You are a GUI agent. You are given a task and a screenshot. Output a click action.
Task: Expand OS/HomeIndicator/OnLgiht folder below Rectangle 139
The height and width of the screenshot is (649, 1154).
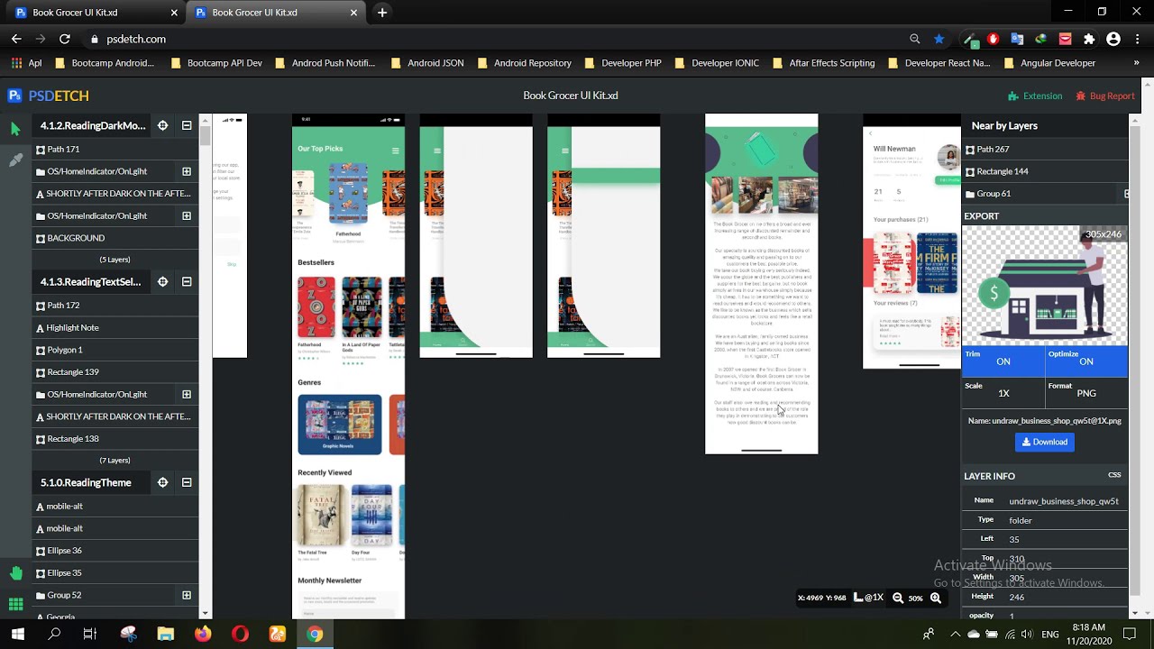point(187,394)
